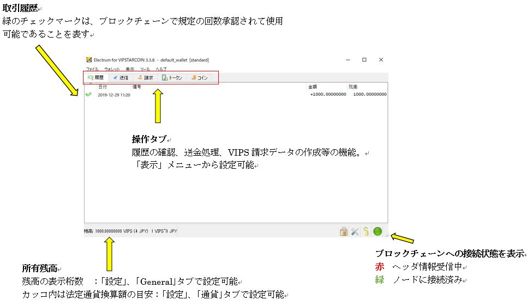Screen dimensions: 527x306
Task: Open the 送信 (Send) tab
Action: (x=121, y=78)
